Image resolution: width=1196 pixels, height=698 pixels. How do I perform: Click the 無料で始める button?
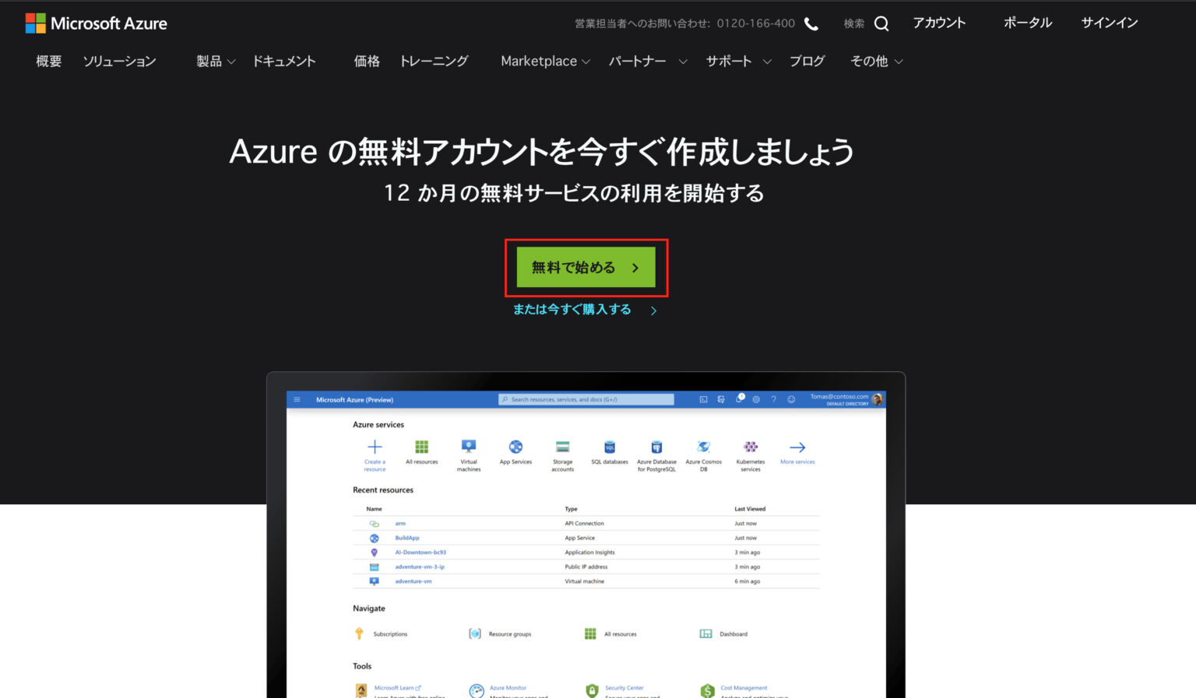[586, 267]
